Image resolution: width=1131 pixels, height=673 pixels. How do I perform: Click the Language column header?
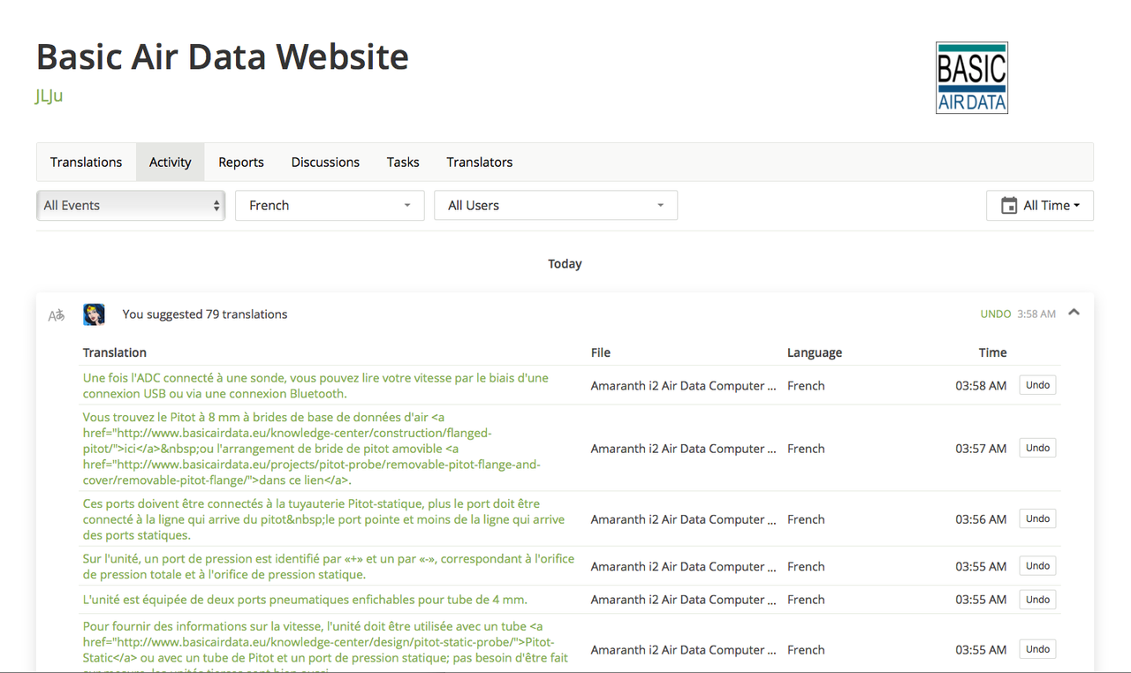click(x=815, y=352)
